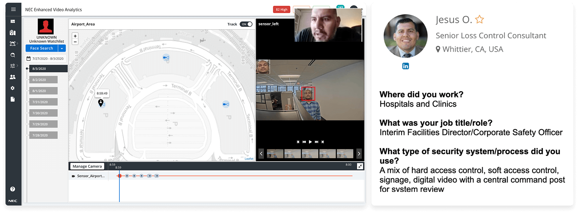
Task: Zoom out on the airport map
Action: tap(75, 42)
